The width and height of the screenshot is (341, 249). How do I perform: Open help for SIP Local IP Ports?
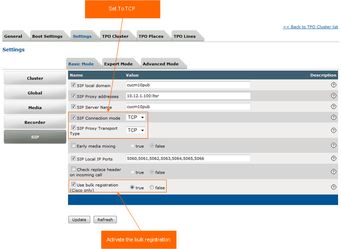click(333, 158)
